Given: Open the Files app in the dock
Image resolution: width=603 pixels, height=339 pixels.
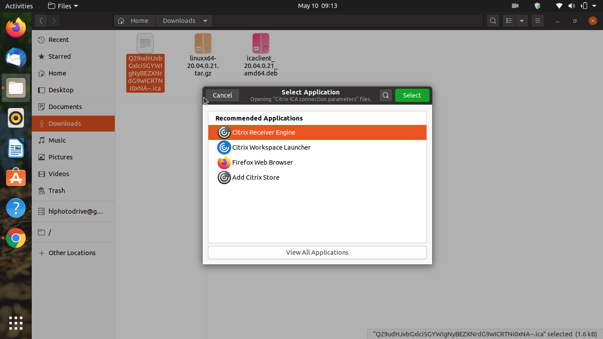Looking at the screenshot, I should [16, 88].
